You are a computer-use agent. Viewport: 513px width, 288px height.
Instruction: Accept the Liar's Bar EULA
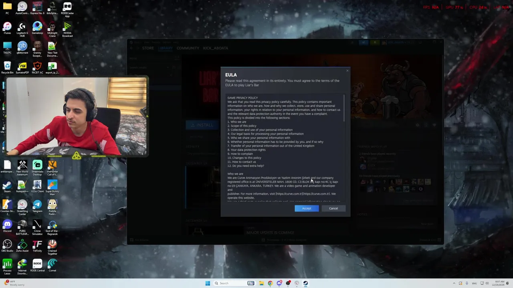pyautogui.click(x=307, y=208)
